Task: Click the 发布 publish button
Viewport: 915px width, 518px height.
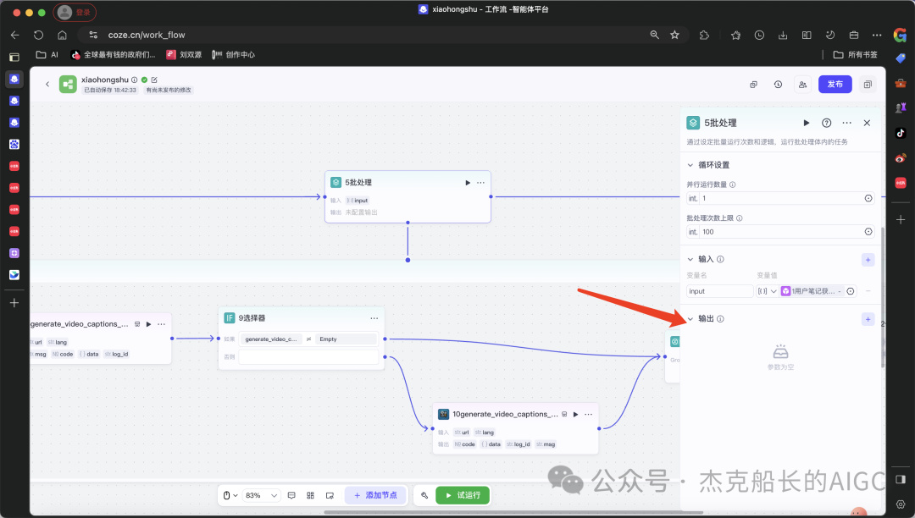Action: coord(835,85)
